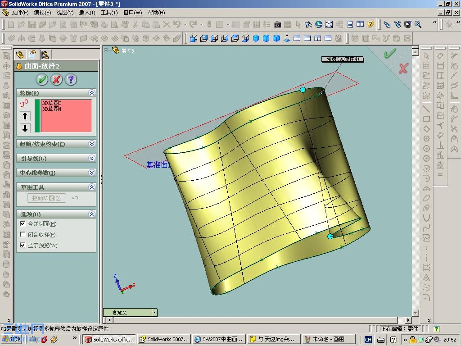Collapse the 选项(O) options section
The image size is (461, 346).
(x=92, y=214)
